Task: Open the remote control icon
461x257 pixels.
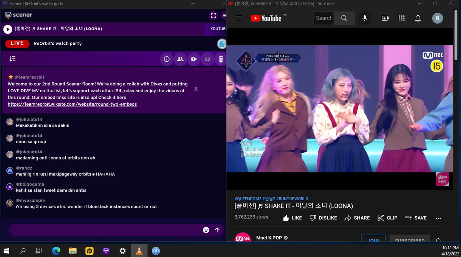Action: coord(221,59)
